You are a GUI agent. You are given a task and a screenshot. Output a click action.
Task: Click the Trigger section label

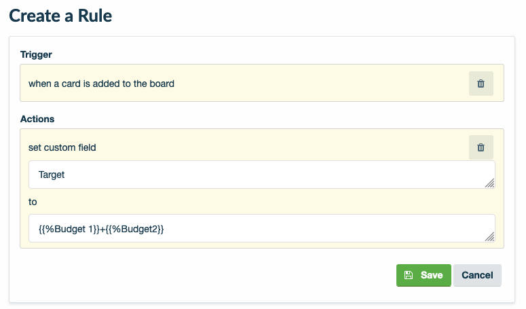(36, 54)
